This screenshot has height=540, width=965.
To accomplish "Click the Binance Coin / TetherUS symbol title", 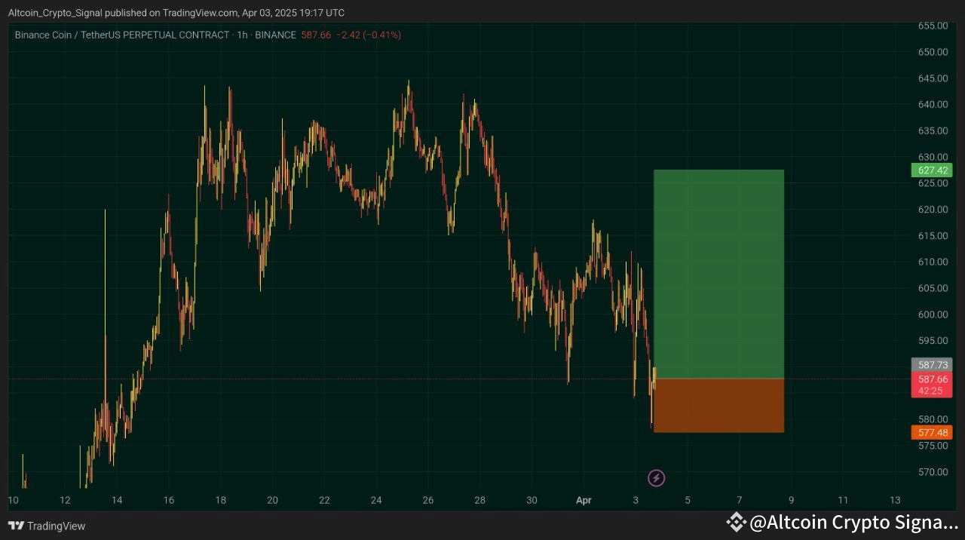I will click(x=122, y=35).
